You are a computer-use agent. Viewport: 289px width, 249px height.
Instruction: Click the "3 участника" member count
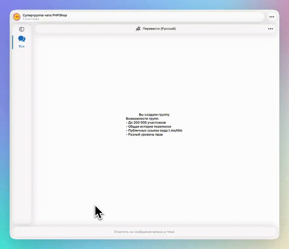pyautogui.click(x=31, y=19)
